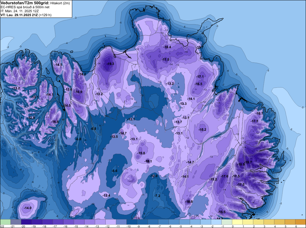The width and height of the screenshot is (306, 228).
Task: Click the -13.4 temperature value
Action: point(106,195)
